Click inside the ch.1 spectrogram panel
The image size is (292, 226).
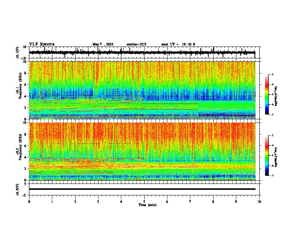point(142,90)
